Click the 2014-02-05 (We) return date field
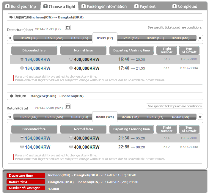The height and width of the screenshot is (193, 209). tap(49, 108)
